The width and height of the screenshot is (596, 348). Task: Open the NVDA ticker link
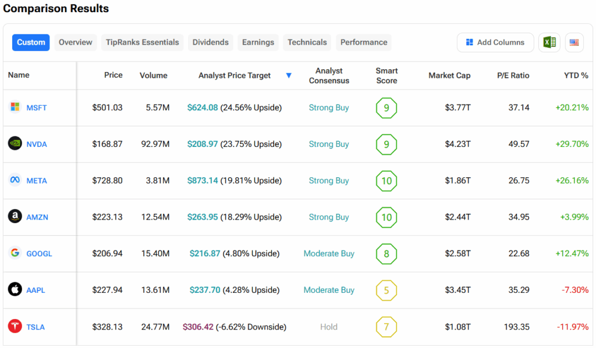pyautogui.click(x=37, y=144)
